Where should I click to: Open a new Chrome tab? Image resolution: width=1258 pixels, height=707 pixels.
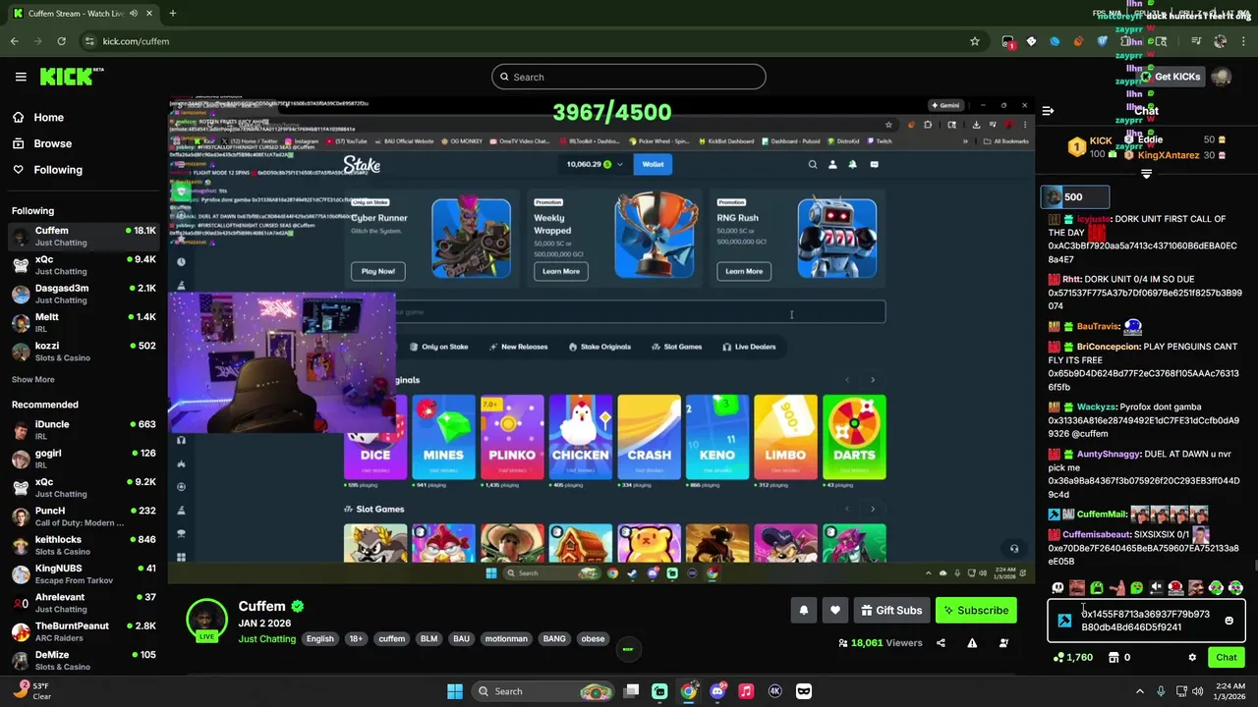(x=172, y=13)
